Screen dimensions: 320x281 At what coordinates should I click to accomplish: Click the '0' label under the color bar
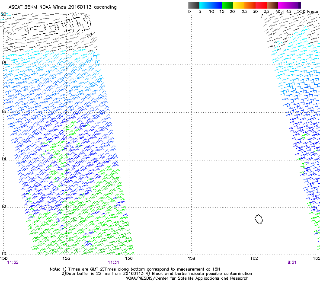tap(189, 12)
